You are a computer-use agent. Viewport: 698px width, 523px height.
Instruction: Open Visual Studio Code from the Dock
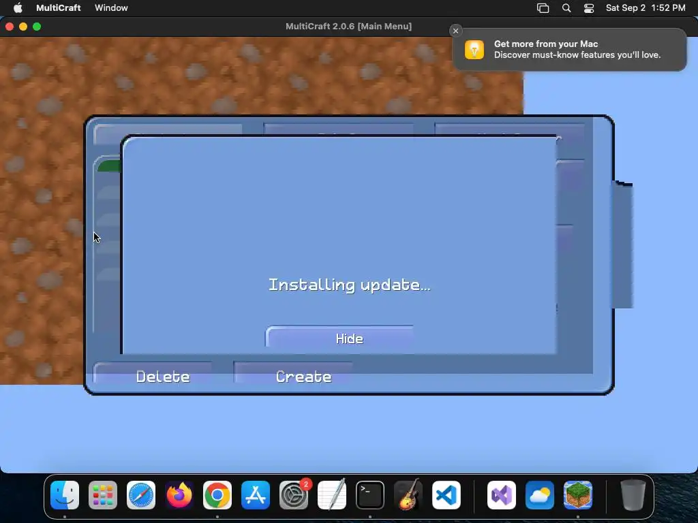pos(446,495)
